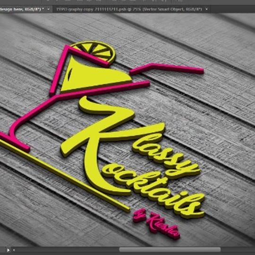Click the long yellow diagonal underline

pos(65,176)
